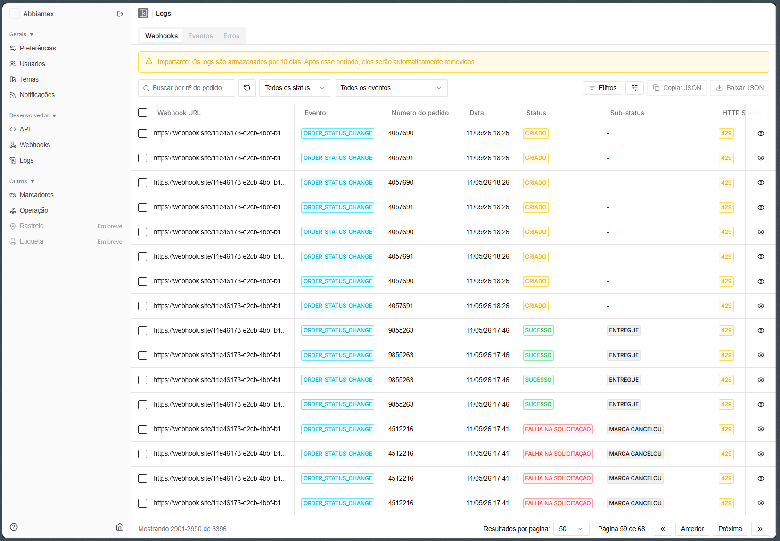This screenshot has width=780, height=541.
Task: Check the last 4512216 row checkbox
Action: click(142, 503)
